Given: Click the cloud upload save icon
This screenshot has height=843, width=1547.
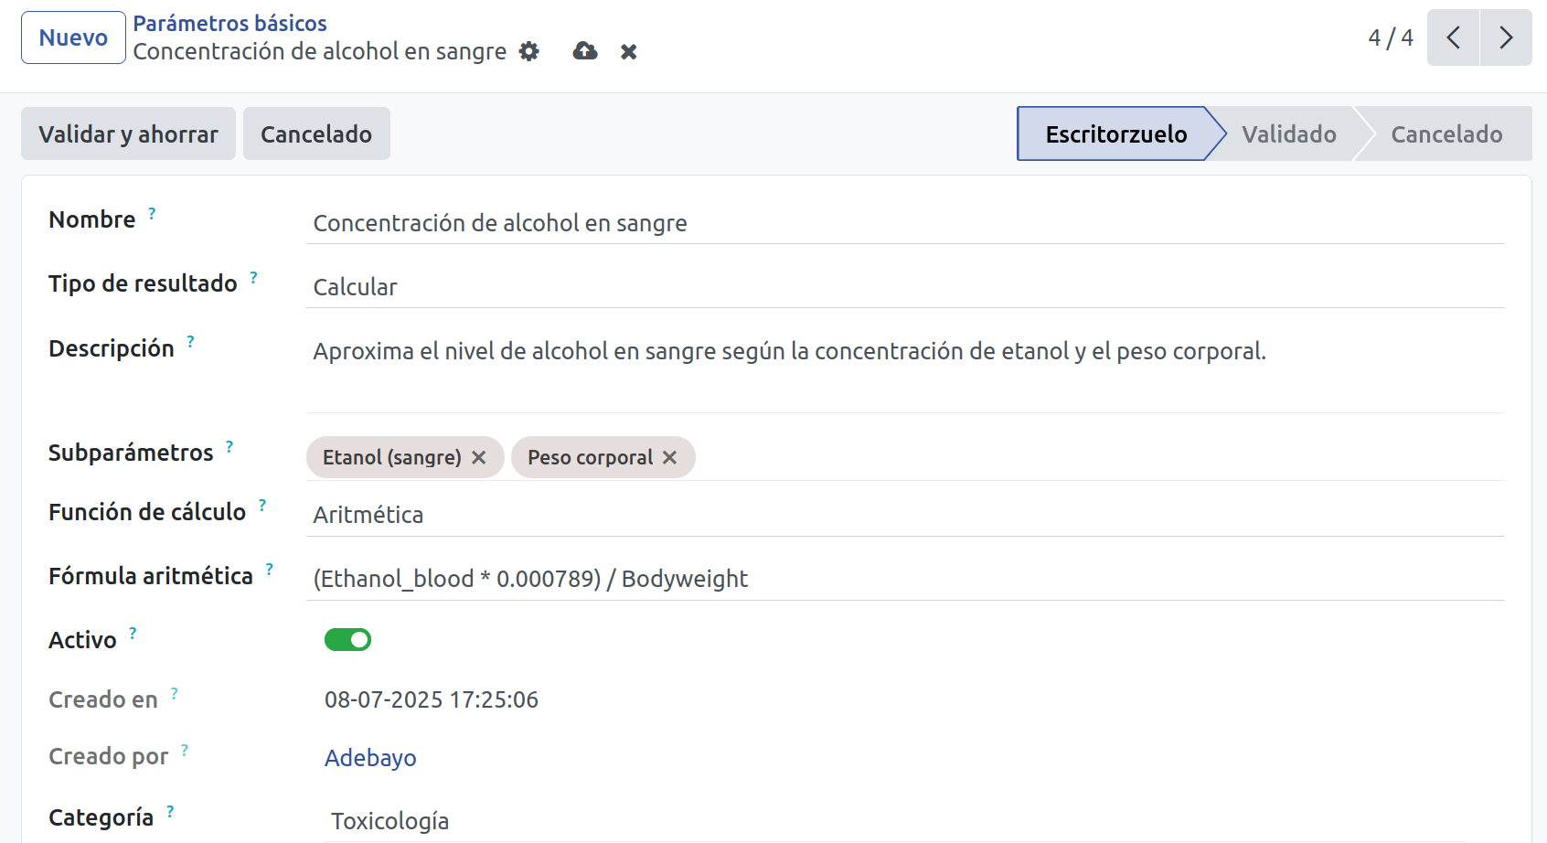Looking at the screenshot, I should coord(585,51).
